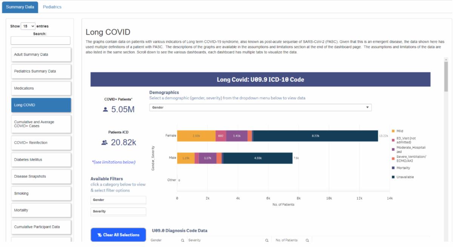
Task: Click the Patients-ICD group icon
Action: click(x=104, y=143)
